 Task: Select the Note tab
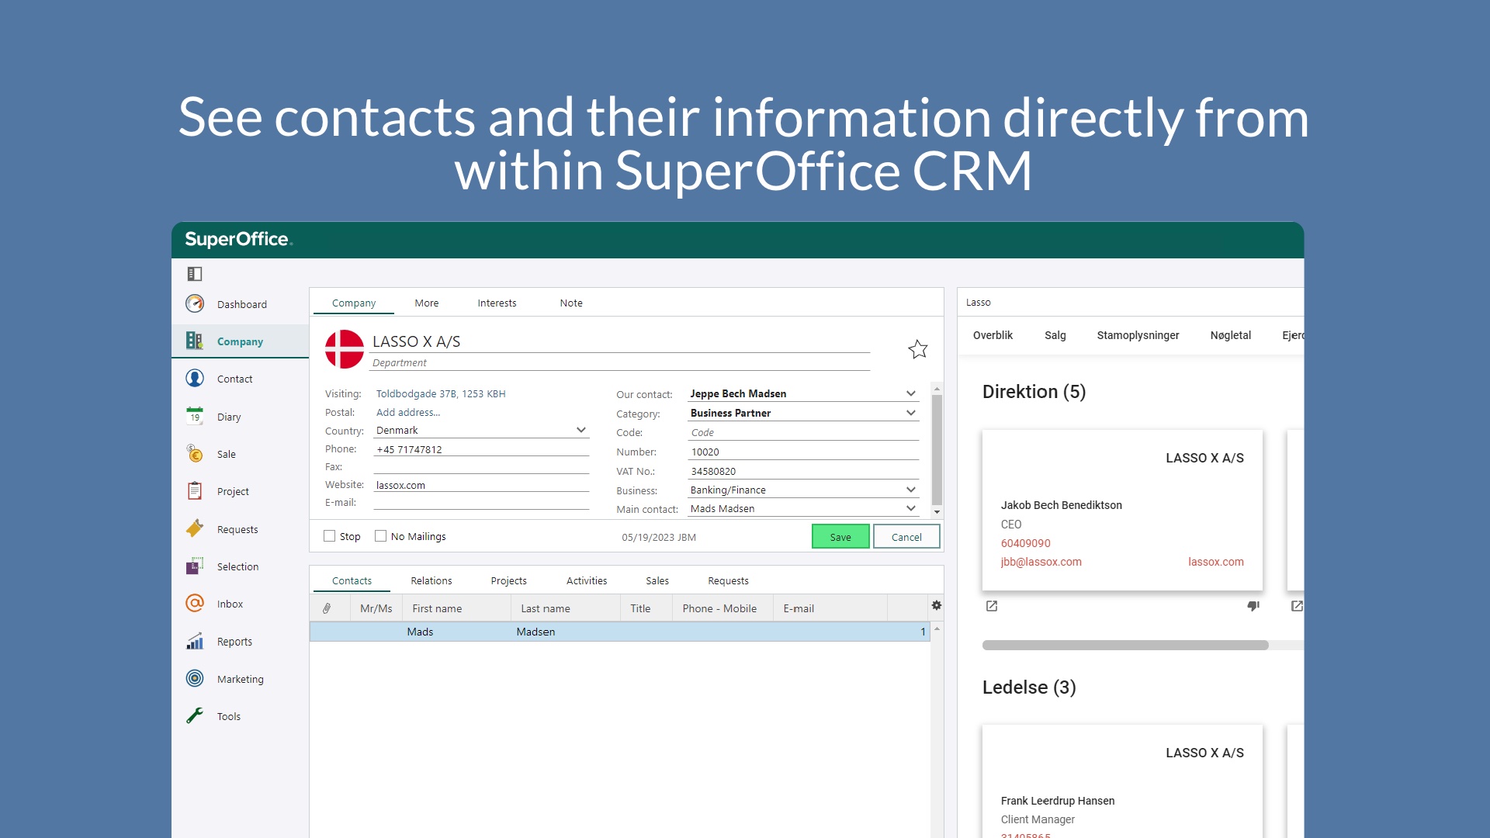click(571, 303)
